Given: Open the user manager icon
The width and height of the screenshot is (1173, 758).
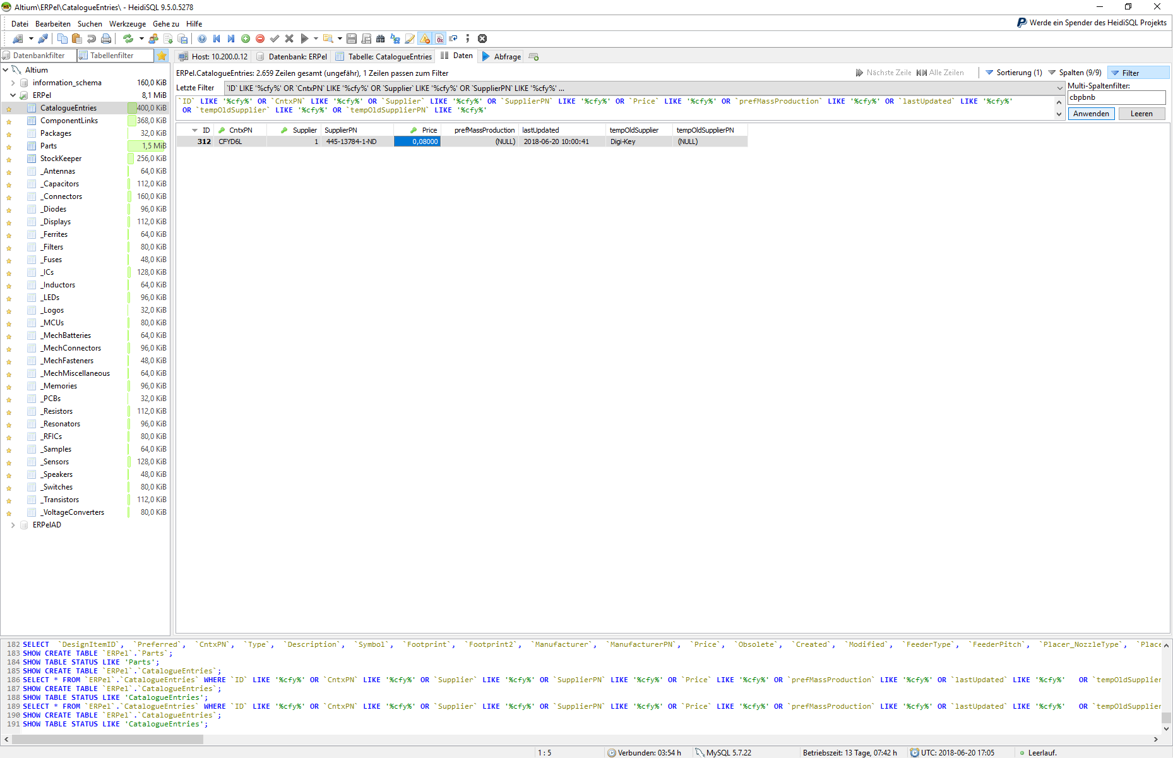Looking at the screenshot, I should tap(152, 39).
